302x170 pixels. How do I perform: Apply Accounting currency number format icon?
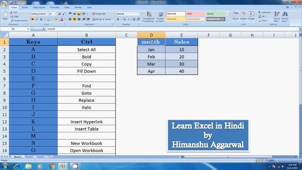coord(118,19)
